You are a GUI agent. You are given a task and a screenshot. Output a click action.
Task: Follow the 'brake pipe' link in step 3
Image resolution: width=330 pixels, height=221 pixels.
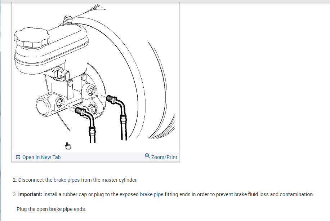tap(152, 194)
